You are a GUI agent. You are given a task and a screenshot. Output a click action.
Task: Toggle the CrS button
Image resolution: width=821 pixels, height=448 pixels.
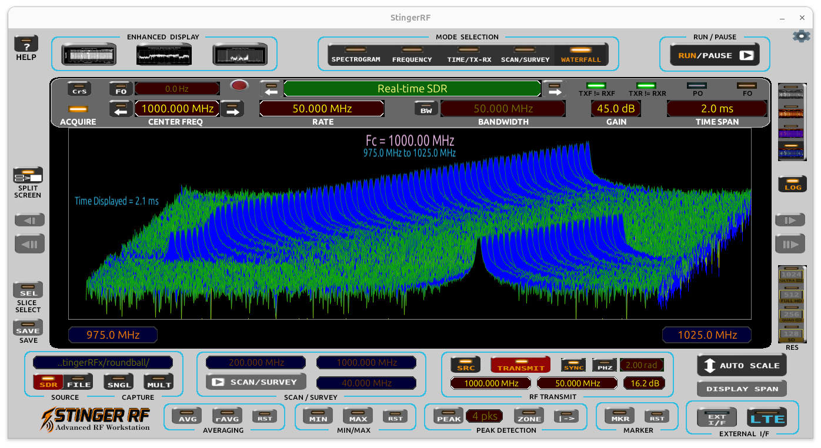coord(79,89)
